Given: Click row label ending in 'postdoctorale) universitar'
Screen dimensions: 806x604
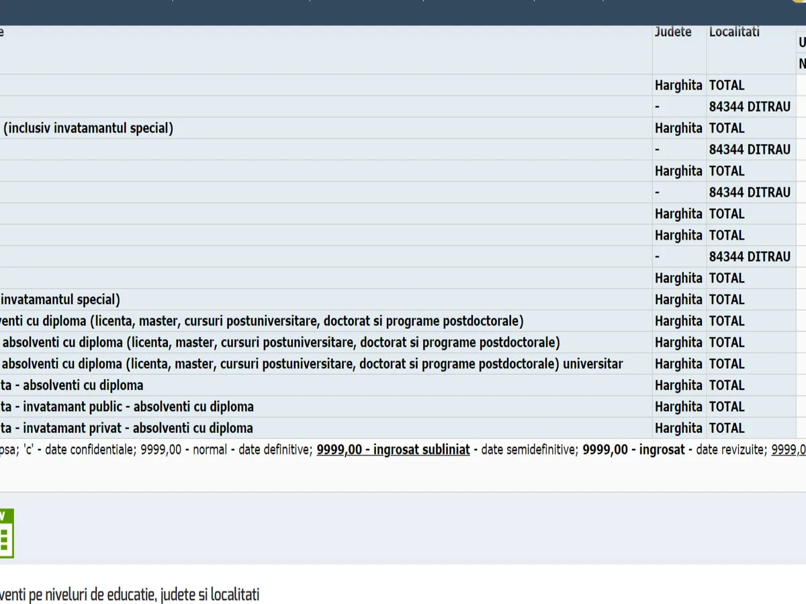Looking at the screenshot, I should (311, 364).
